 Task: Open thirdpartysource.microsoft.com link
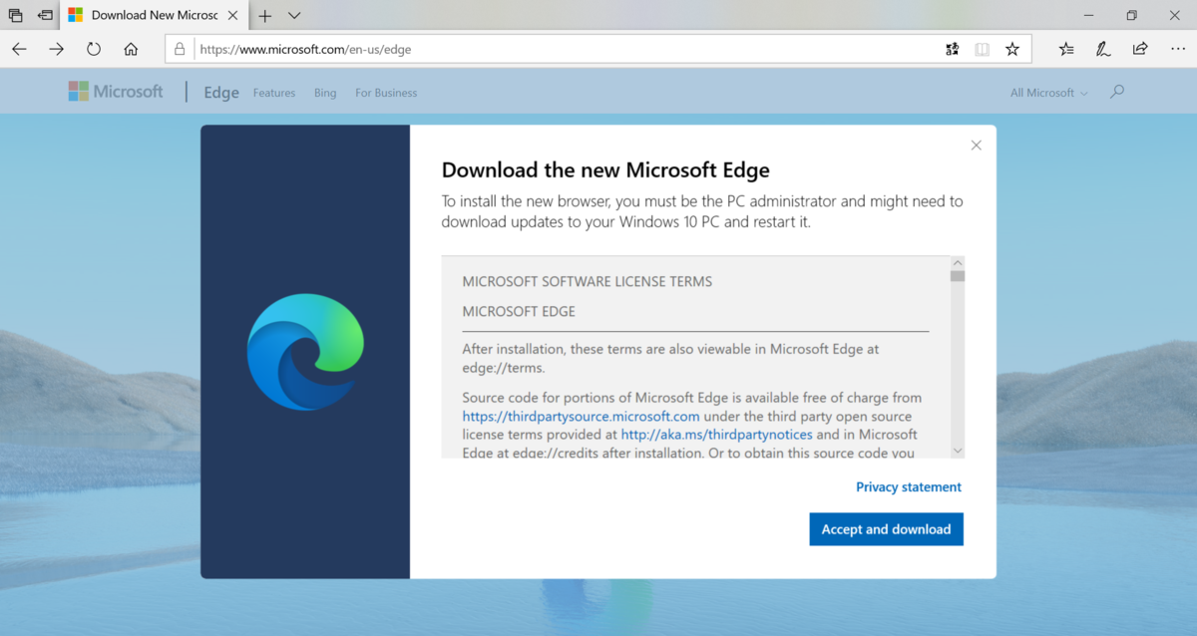click(x=581, y=416)
